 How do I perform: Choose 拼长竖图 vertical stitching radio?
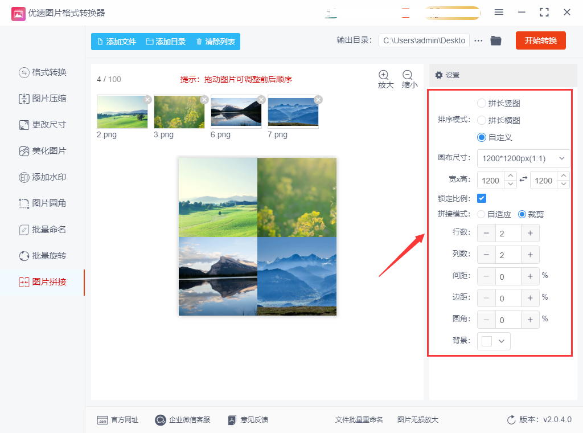point(482,103)
